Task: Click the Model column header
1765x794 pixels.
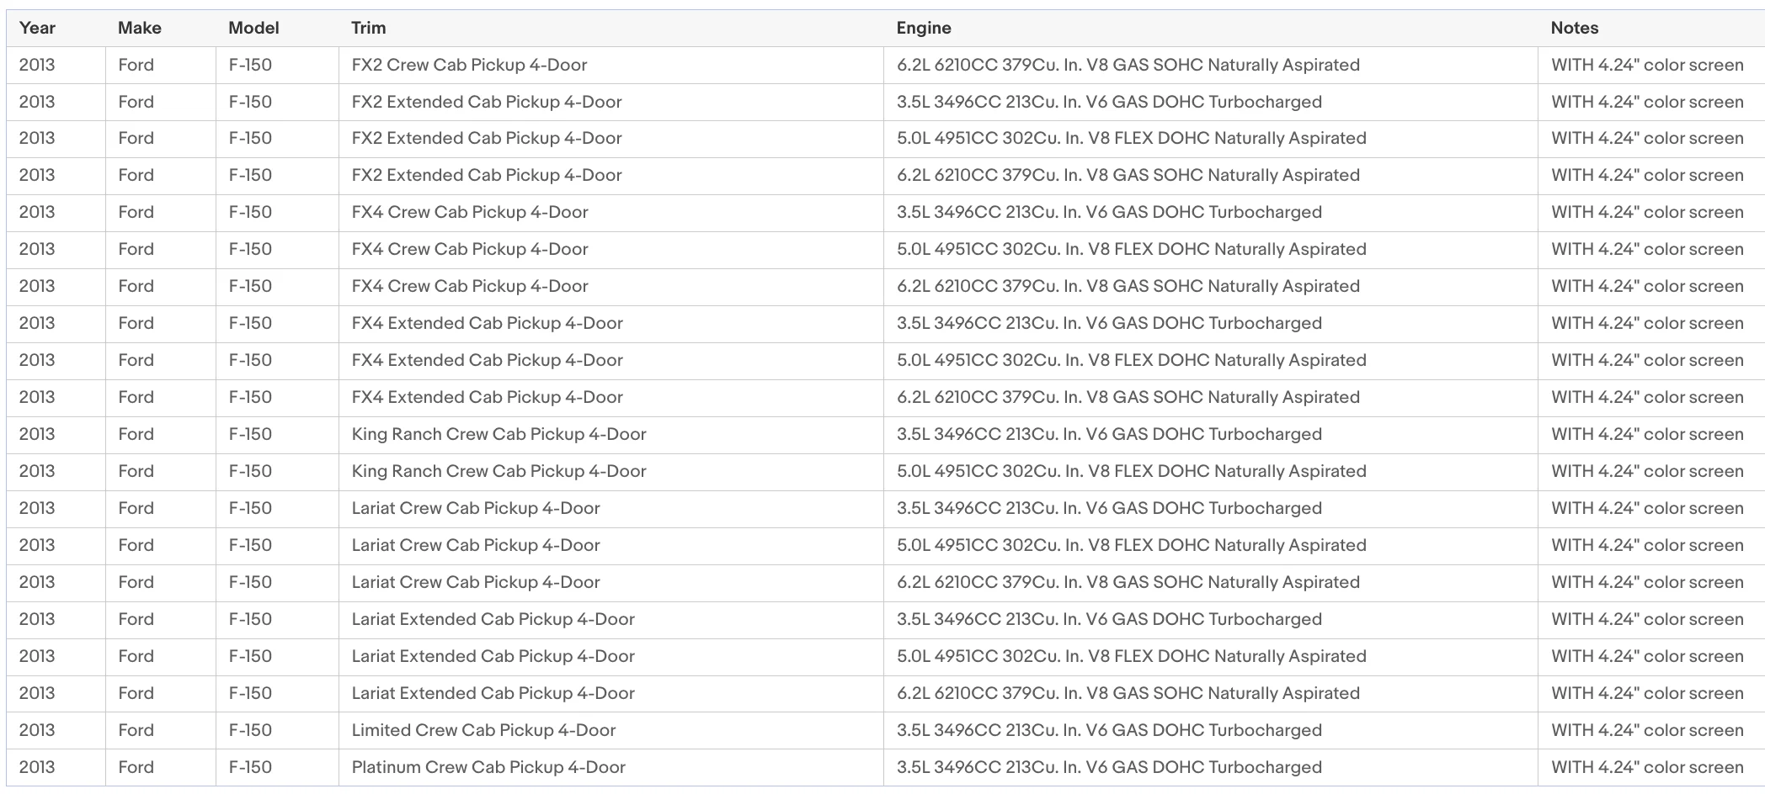Action: point(253,28)
